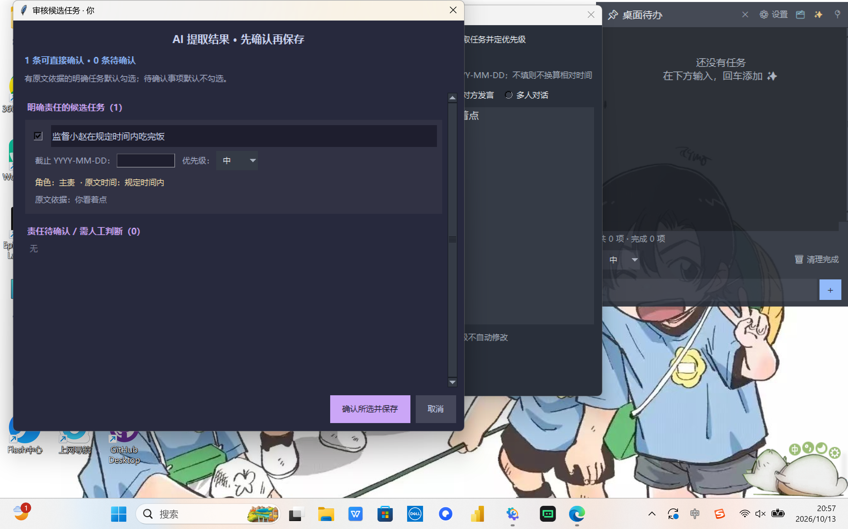Viewport: 848px width, 529px height.
Task: Click the pin icon beside 桌面待办
Action: point(613,15)
